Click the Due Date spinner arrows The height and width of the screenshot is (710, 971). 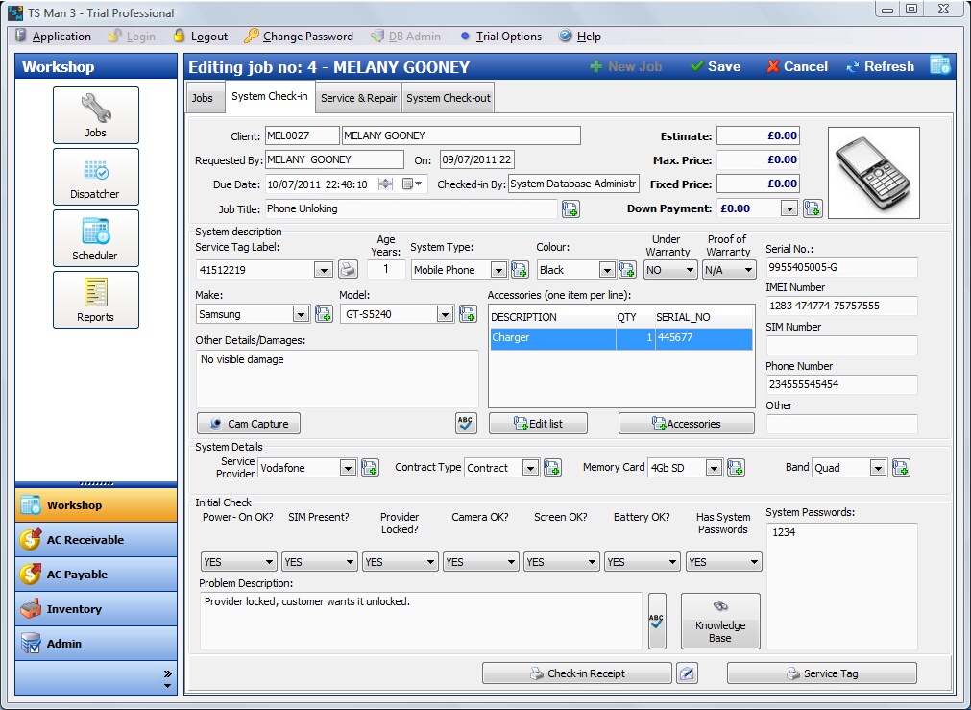(385, 184)
